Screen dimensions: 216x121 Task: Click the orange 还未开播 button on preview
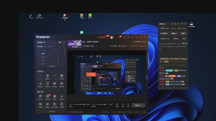[x=91, y=74]
